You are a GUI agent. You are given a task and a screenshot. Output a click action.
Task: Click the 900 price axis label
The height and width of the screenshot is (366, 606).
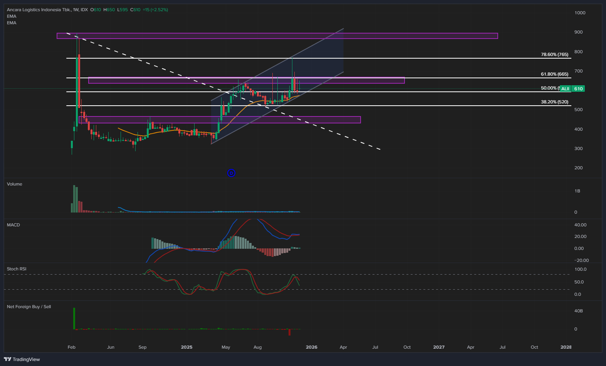point(578,32)
